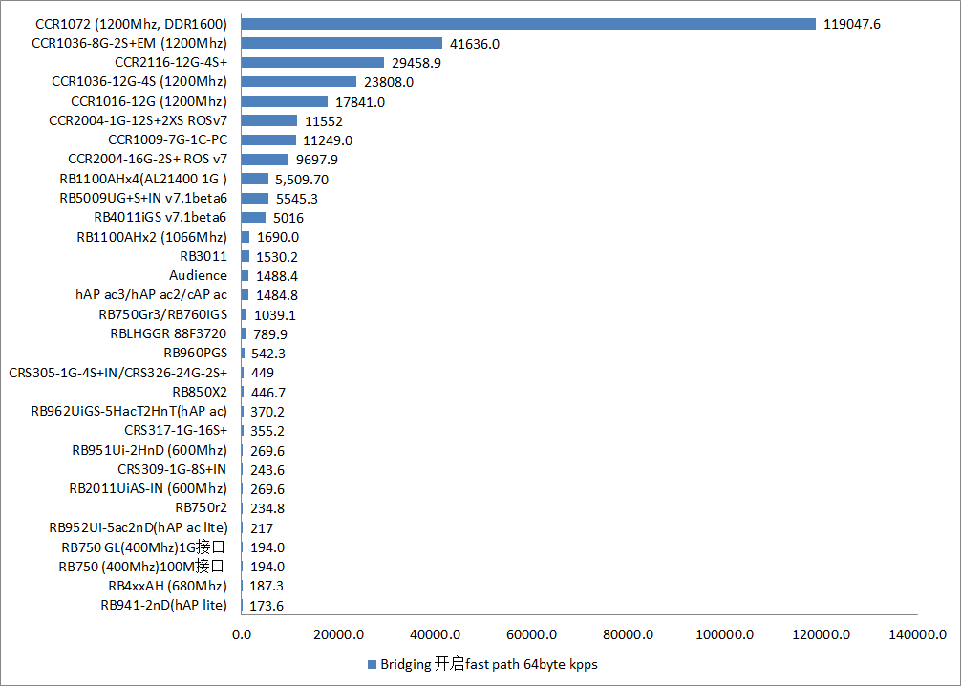Select the Audience category label
This screenshot has height=686, width=961.
pyautogui.click(x=198, y=275)
